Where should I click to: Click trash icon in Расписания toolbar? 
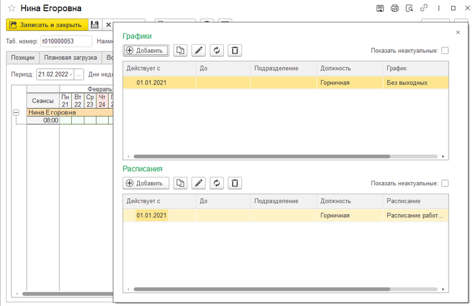click(x=236, y=183)
